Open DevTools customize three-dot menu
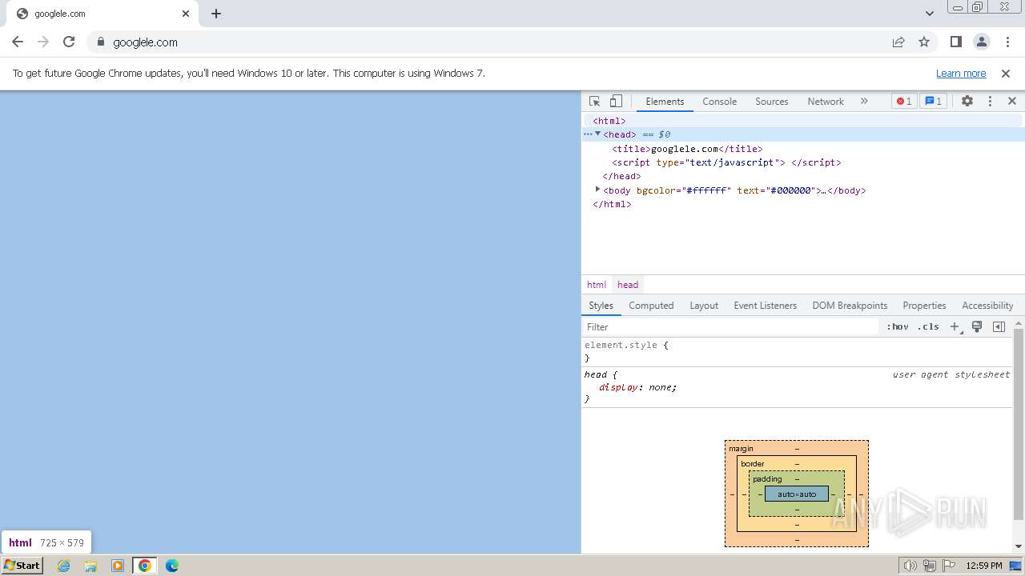 (x=990, y=102)
